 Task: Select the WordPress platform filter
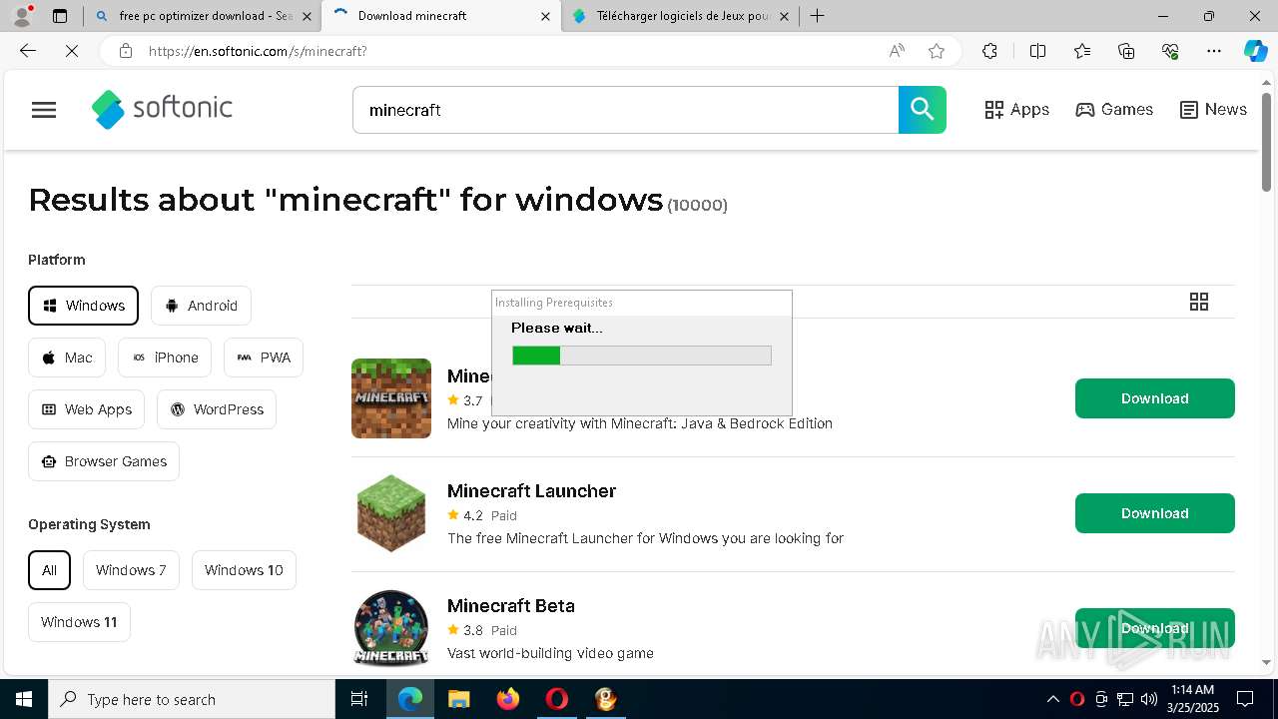pos(217,409)
